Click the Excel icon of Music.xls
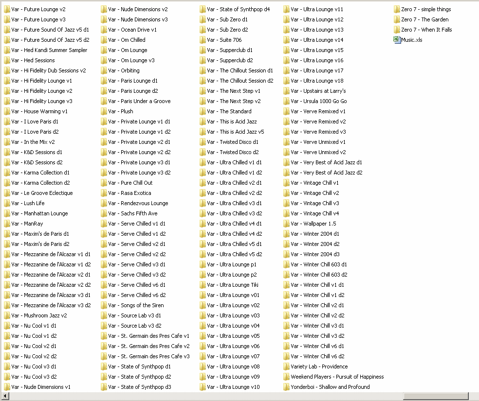This screenshot has width=479, height=401. click(x=397, y=40)
